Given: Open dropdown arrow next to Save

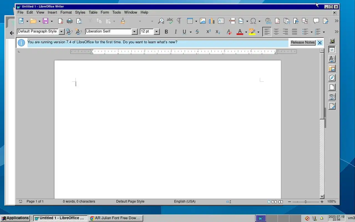Looking at the screenshot, I should (x=52, y=21).
